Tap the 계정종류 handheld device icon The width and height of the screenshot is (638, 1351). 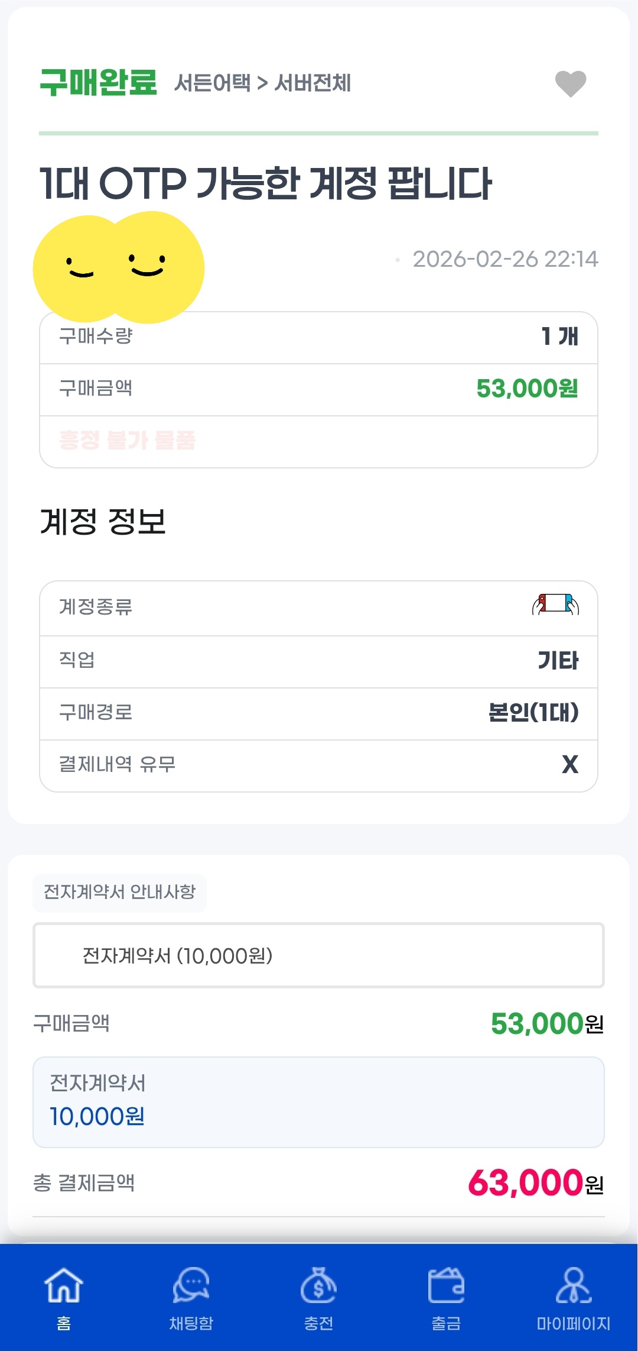(x=555, y=605)
